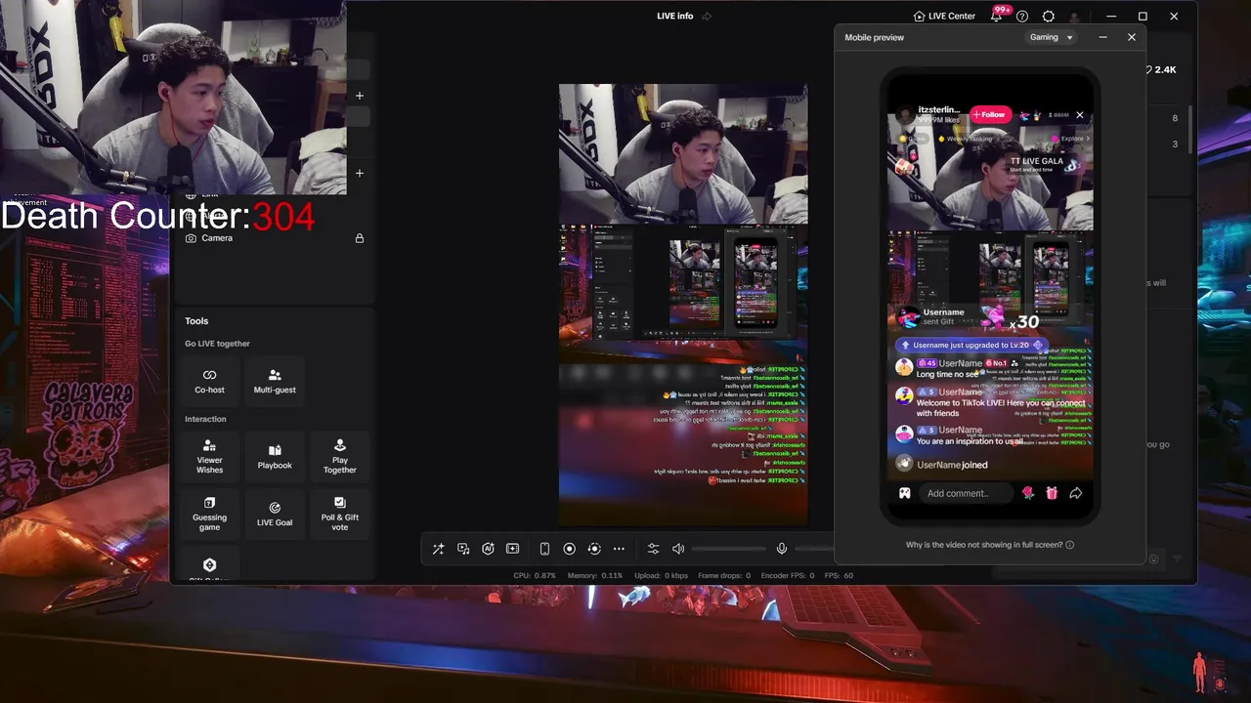Click the Follow button in phone preview
The width and height of the screenshot is (1251, 703).
pyautogui.click(x=989, y=115)
